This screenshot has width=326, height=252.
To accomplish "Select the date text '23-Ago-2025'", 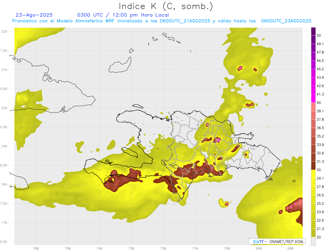I will [x=34, y=15].
